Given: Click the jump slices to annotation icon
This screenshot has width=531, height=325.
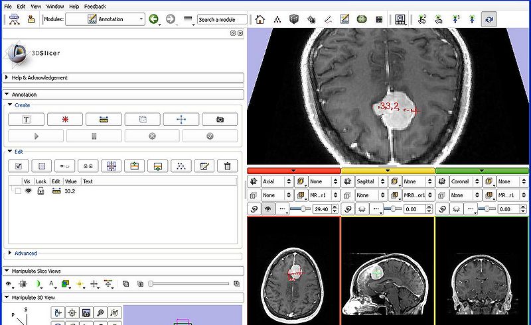Looking at the screenshot, I should point(112,166).
